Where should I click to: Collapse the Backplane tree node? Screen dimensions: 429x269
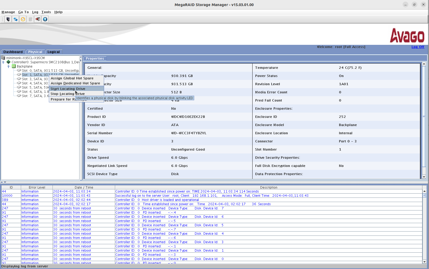coord(8,66)
